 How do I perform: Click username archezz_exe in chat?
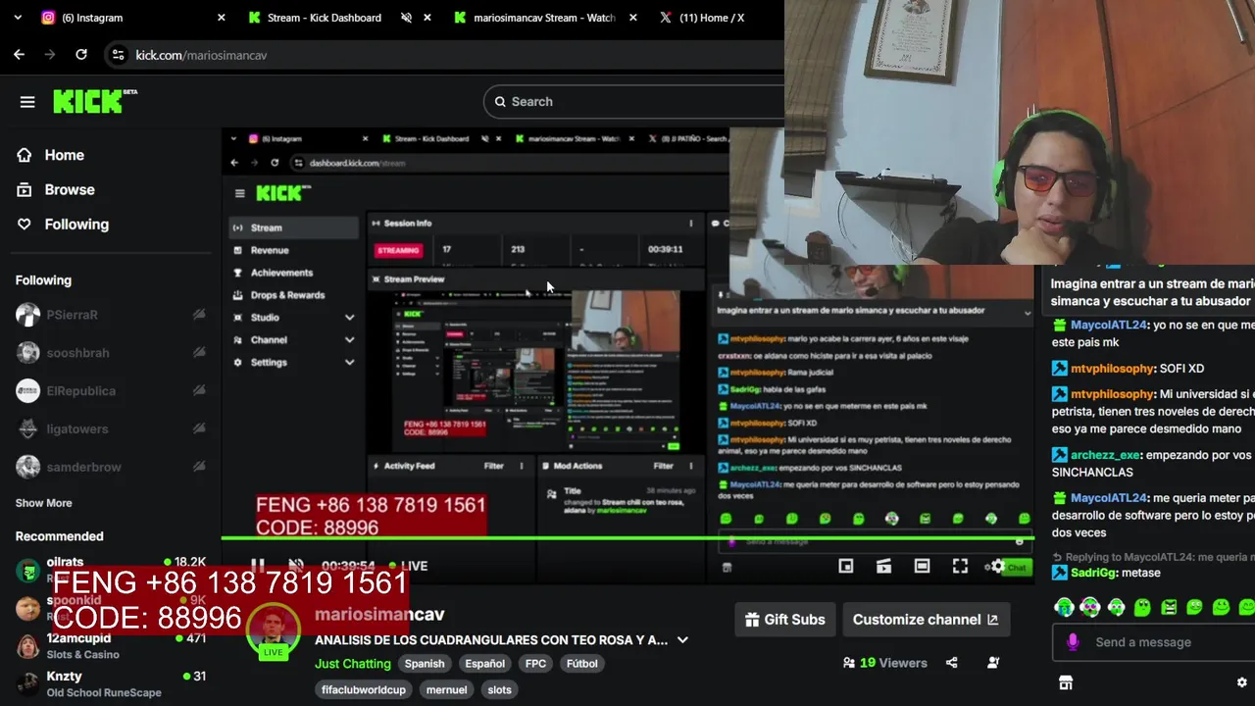coord(1105,455)
